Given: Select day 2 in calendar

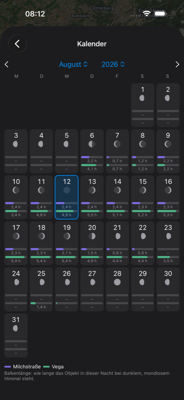Looking at the screenshot, I should pyautogui.click(x=168, y=105).
